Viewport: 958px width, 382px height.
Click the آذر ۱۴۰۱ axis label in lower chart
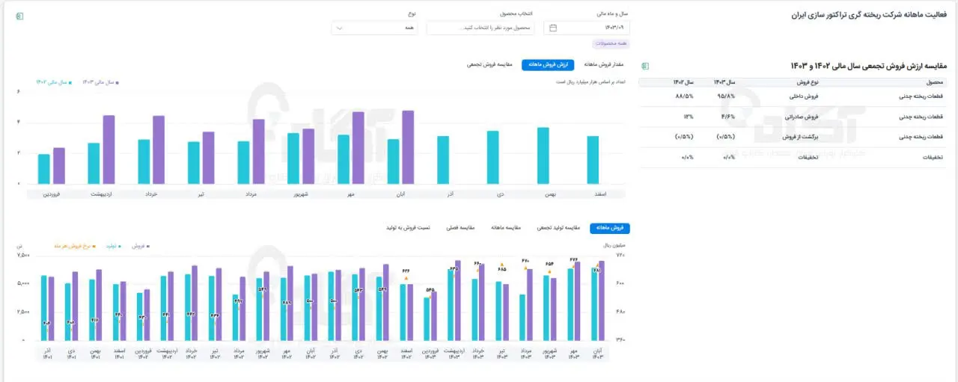point(47,353)
